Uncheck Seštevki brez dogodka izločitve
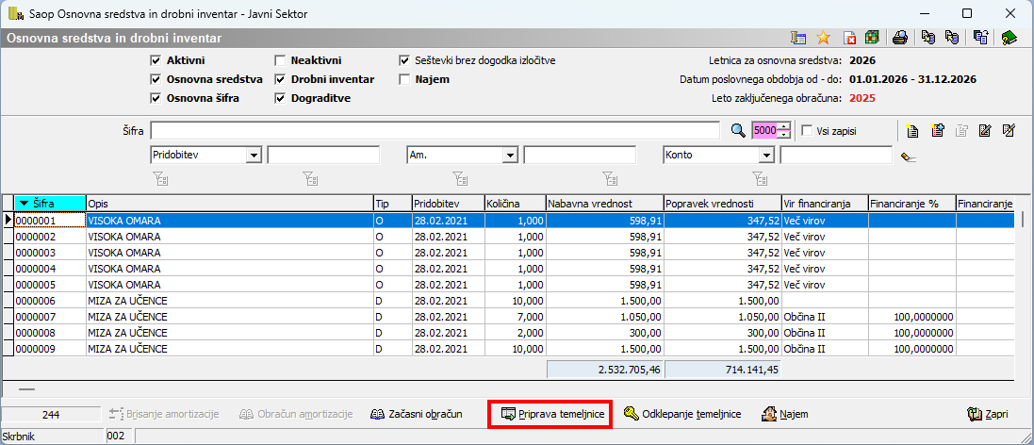 [404, 60]
